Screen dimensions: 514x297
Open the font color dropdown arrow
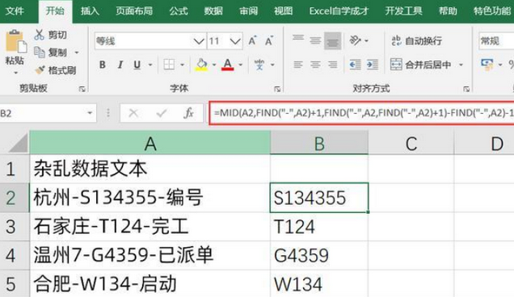[x=241, y=65]
